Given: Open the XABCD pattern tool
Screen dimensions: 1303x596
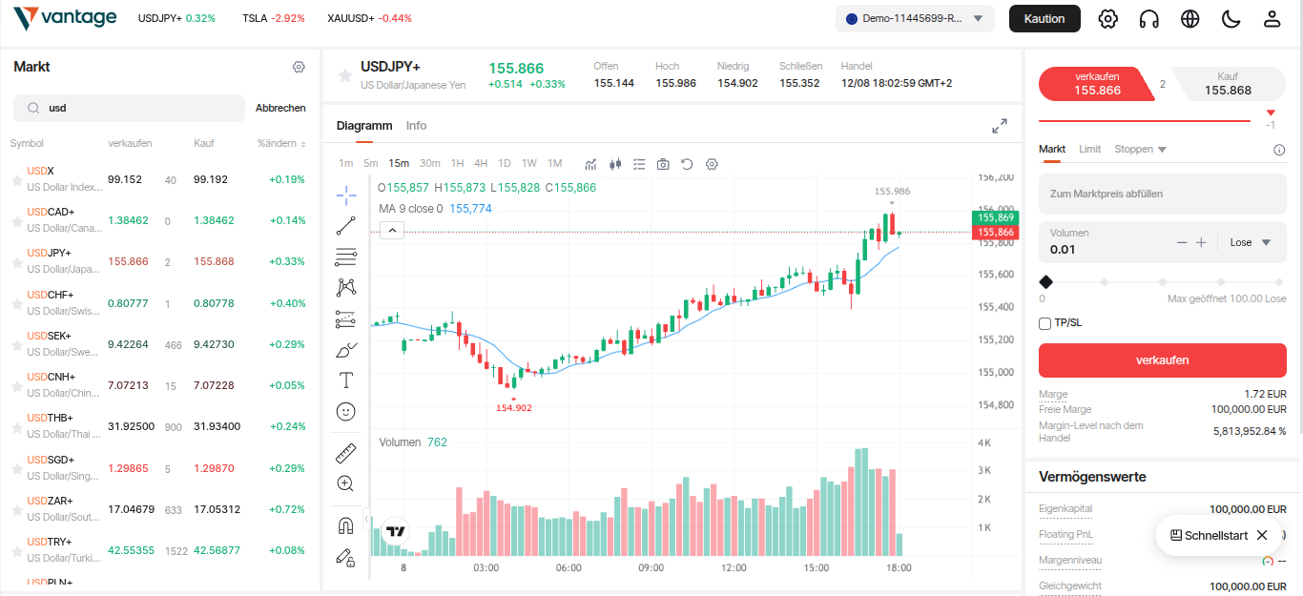Looking at the screenshot, I should (345, 287).
